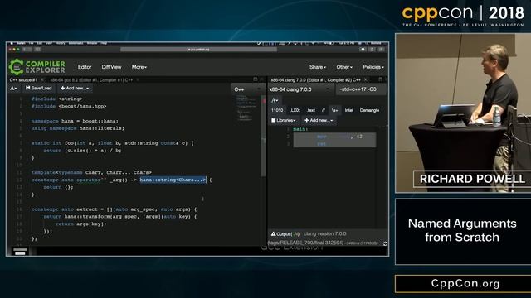Open the Libraries dropdown
Viewport: 531px width, 298px height.
(x=284, y=120)
